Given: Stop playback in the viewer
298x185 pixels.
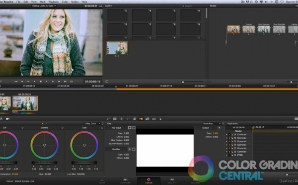Looking at the screenshot, I should pos(41,82).
